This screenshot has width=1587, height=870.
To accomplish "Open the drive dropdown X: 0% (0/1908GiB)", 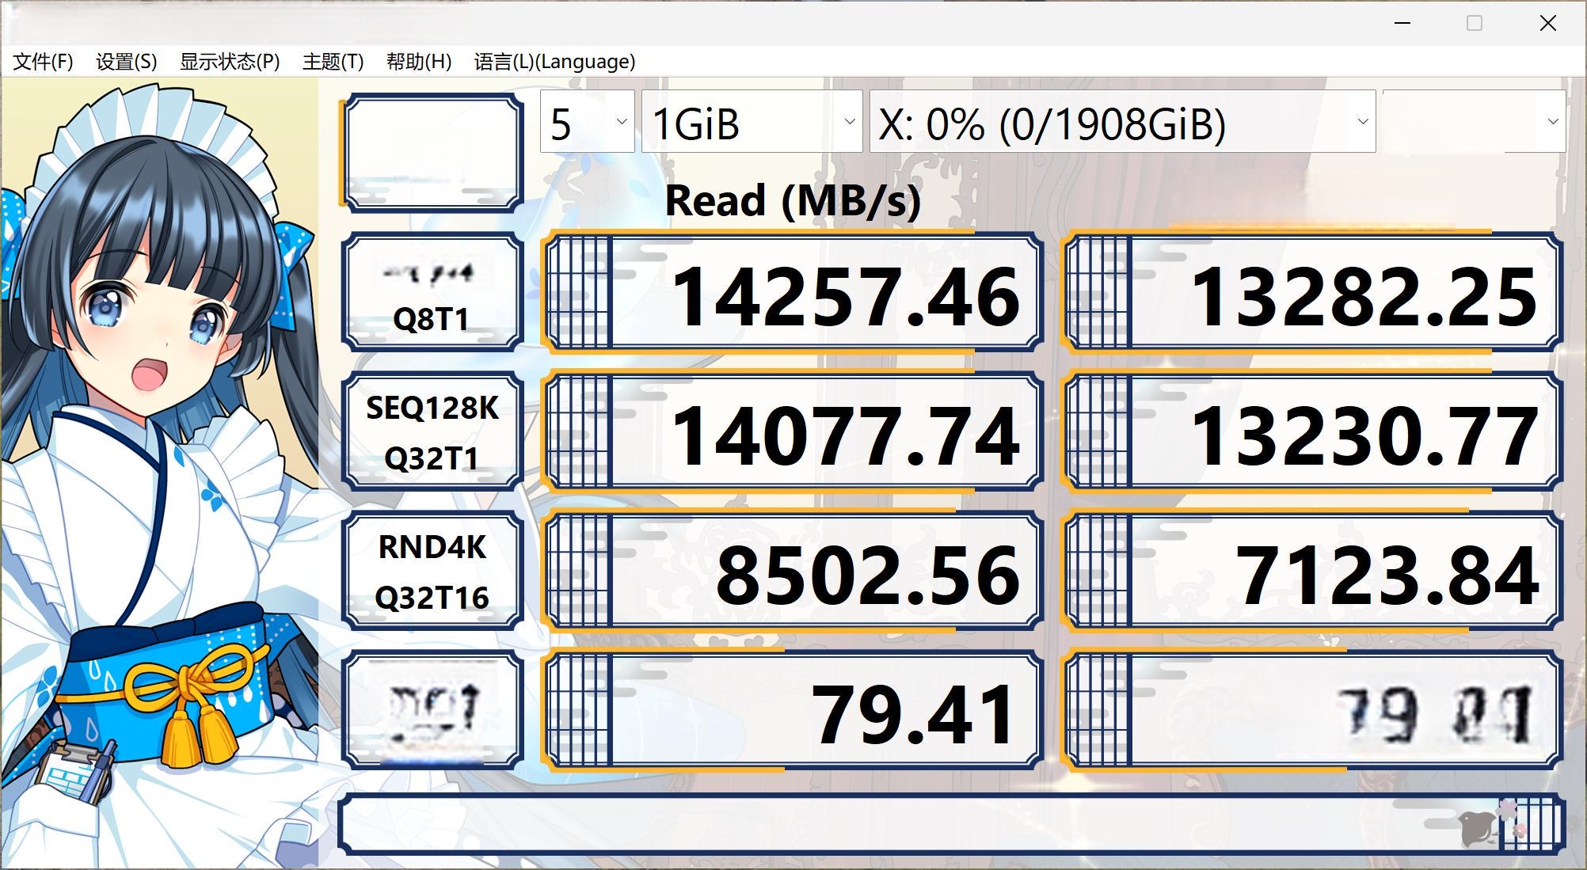I will 1122,121.
